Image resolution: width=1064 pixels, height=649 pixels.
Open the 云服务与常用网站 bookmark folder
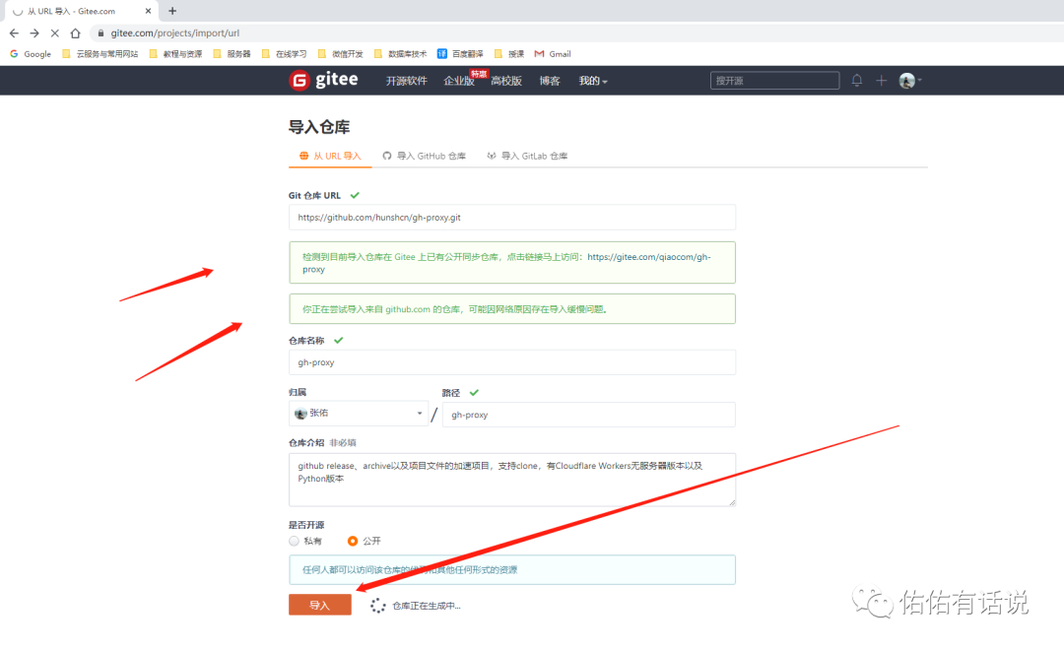[x=100, y=53]
